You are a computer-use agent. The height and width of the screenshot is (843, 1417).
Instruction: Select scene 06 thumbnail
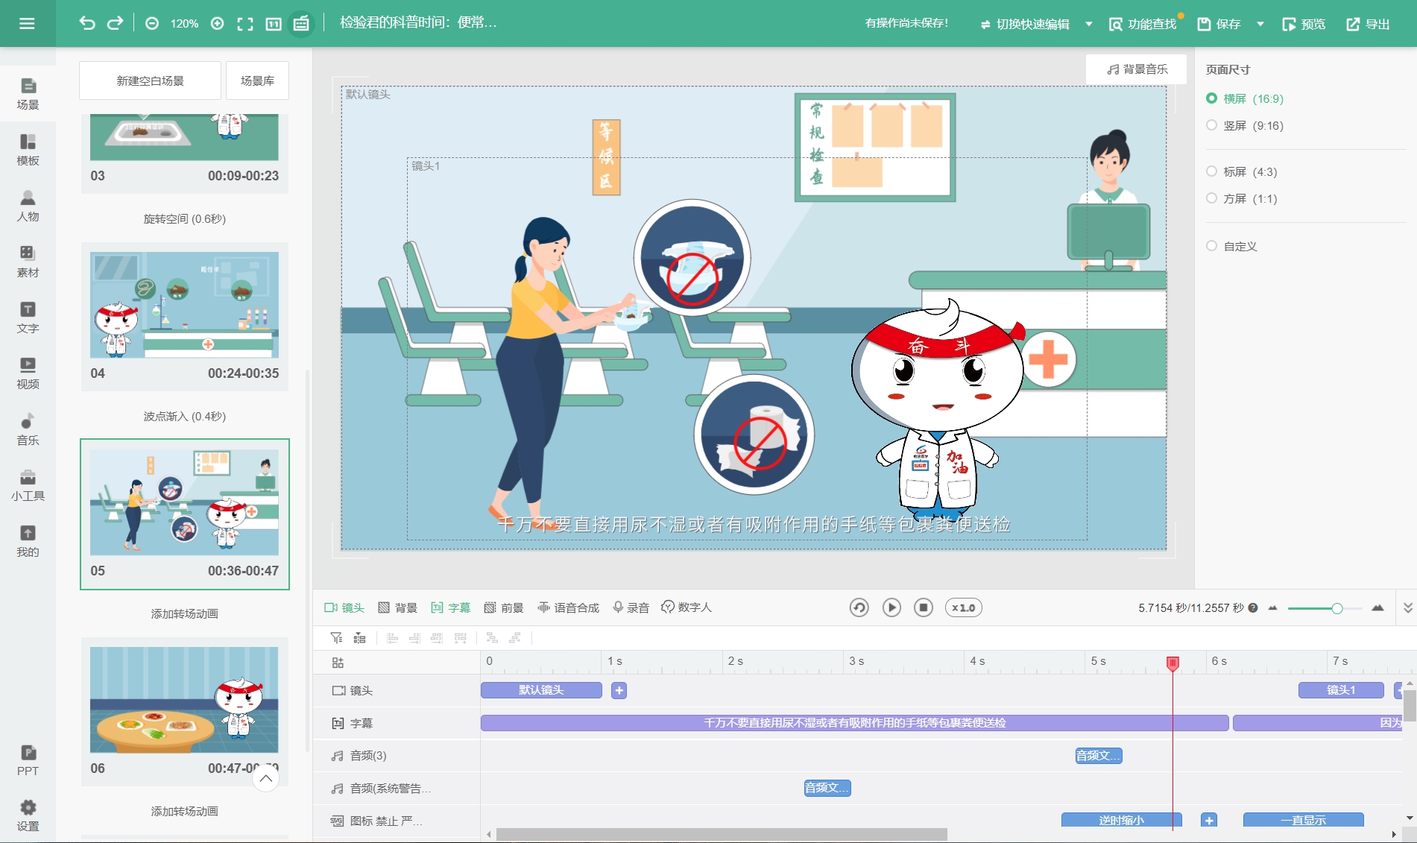tap(184, 700)
